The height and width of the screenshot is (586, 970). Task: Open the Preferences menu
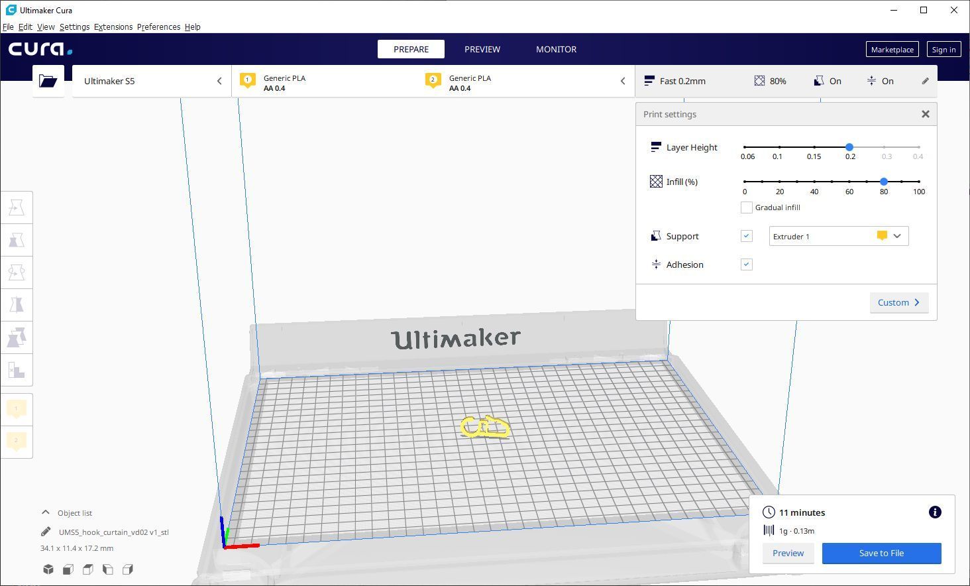click(158, 27)
